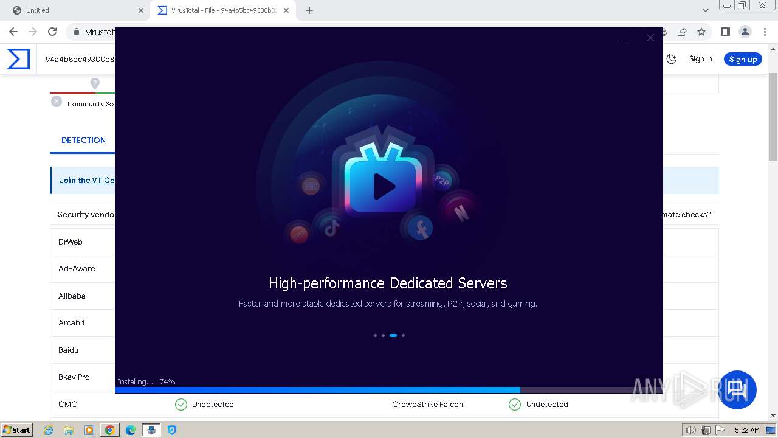Image resolution: width=778 pixels, height=438 pixels.
Task: Toggle the Chrome side panel
Action: tap(725, 32)
